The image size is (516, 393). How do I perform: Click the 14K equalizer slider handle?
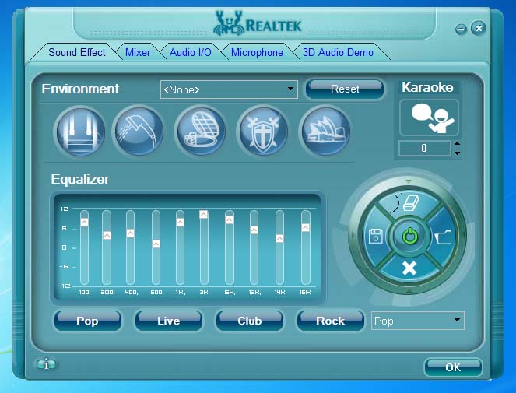(x=279, y=238)
